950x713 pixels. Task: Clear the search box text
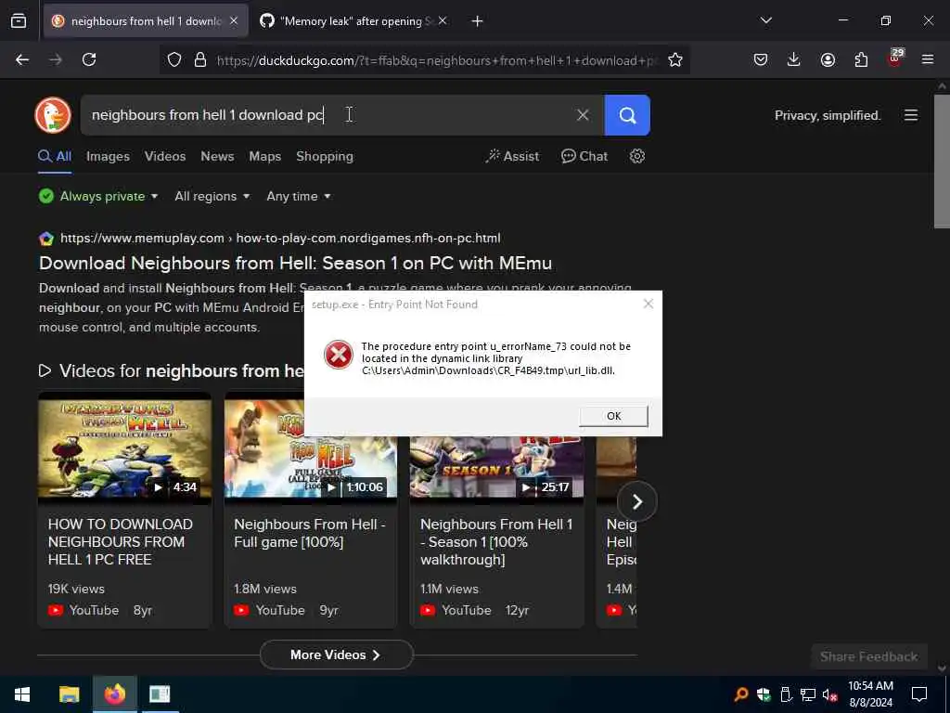[583, 114]
